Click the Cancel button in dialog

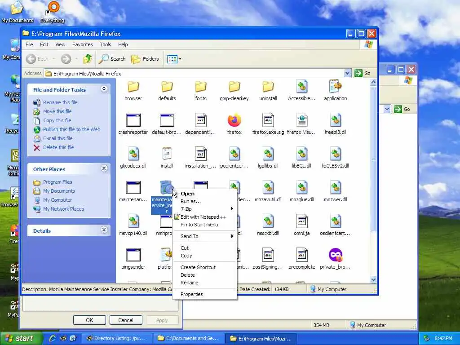[x=126, y=320]
